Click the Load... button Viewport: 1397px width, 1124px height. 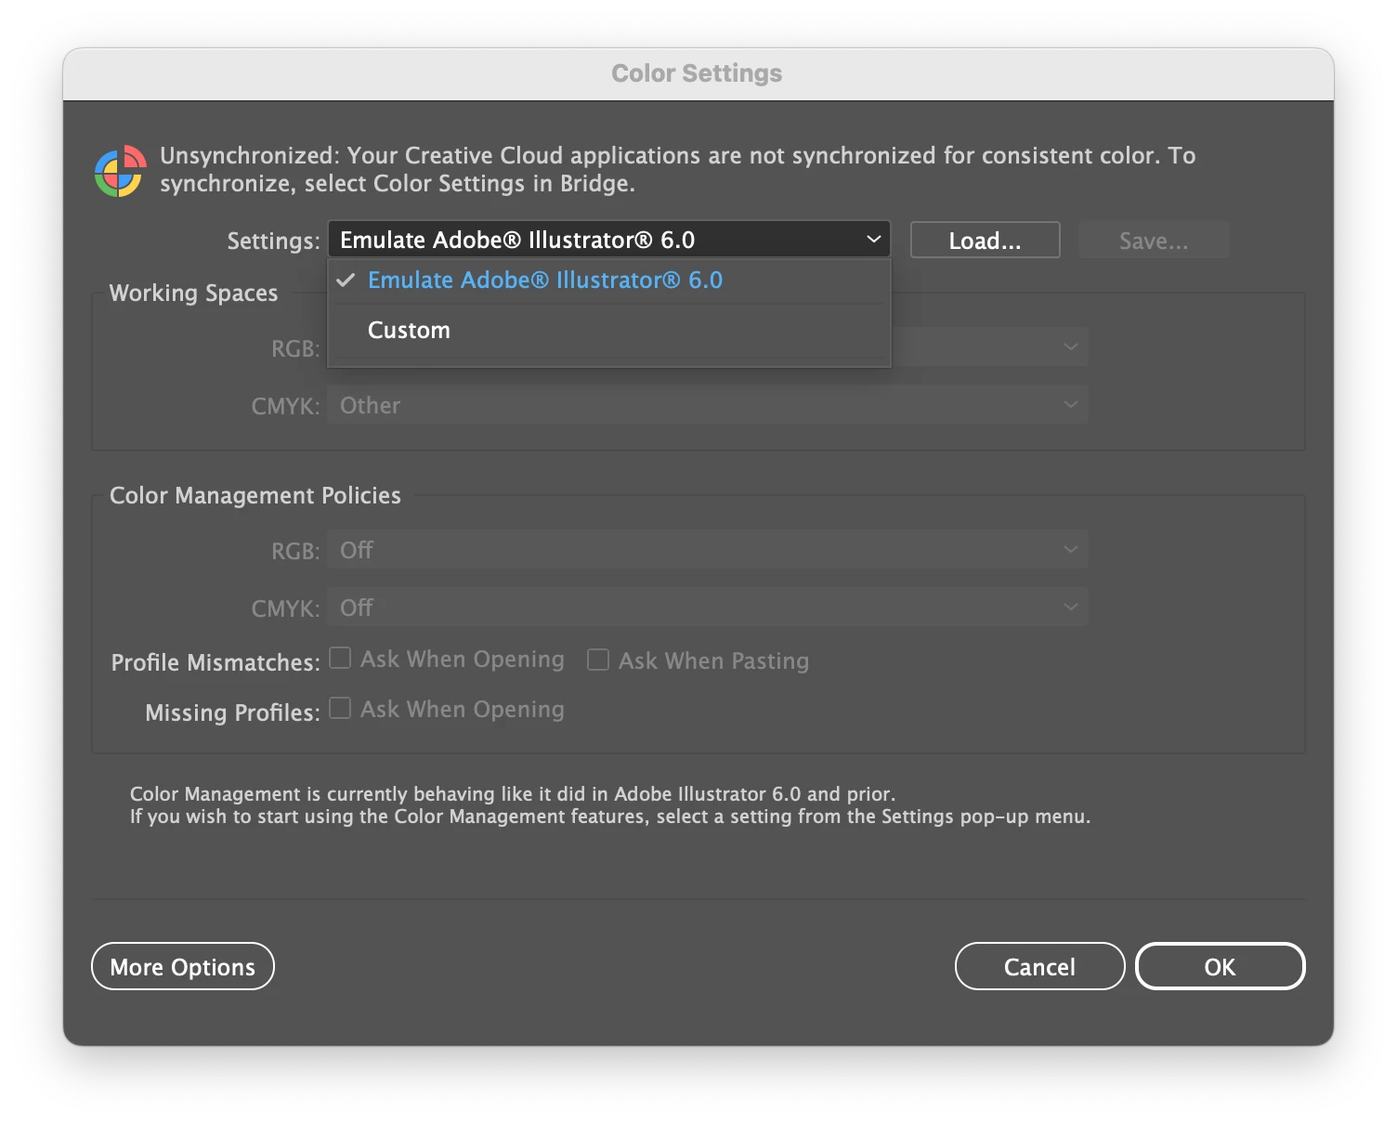(x=985, y=241)
